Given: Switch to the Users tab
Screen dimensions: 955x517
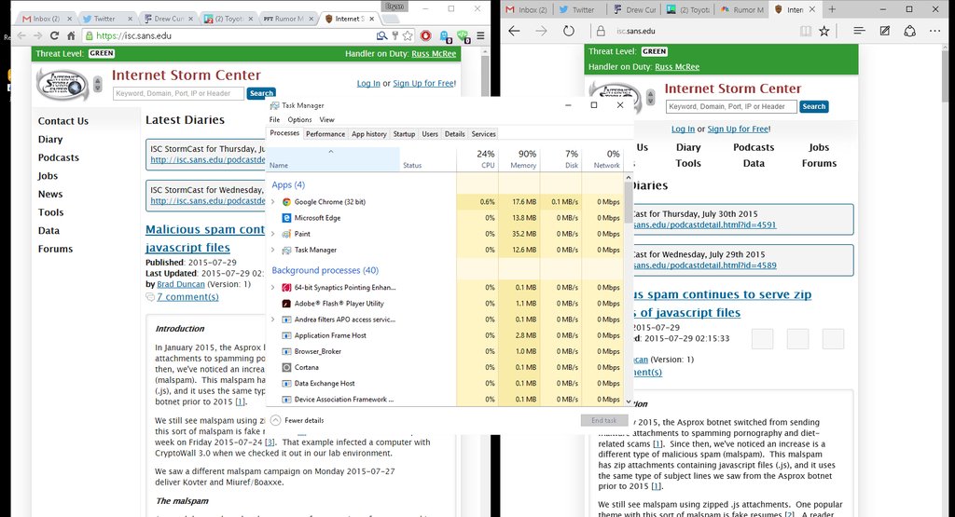Looking at the screenshot, I should coord(430,134).
